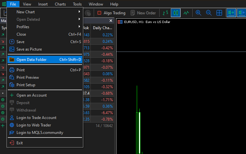Click the Daily Change column header
Viewport: 246px width, 154px height.
103,28
